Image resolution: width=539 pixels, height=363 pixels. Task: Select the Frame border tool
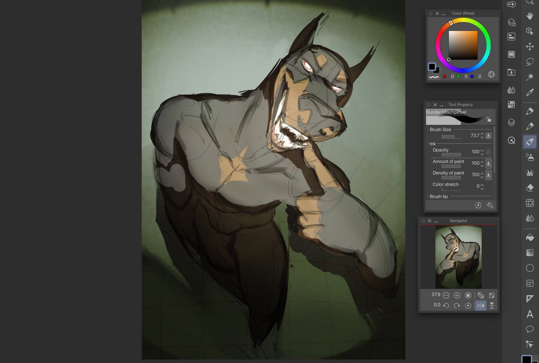pos(530,283)
